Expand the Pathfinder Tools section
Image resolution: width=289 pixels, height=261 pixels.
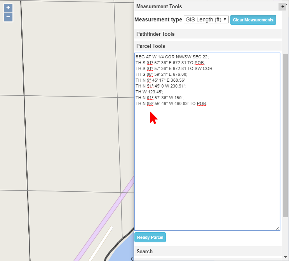155,34
